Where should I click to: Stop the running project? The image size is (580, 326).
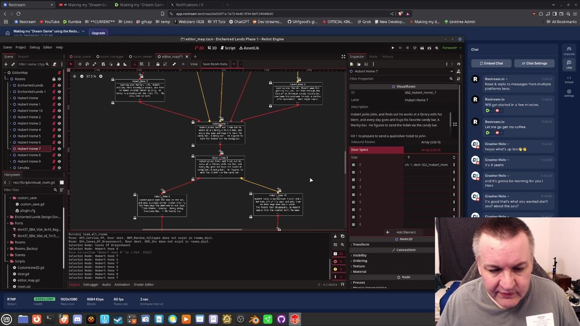(x=407, y=48)
